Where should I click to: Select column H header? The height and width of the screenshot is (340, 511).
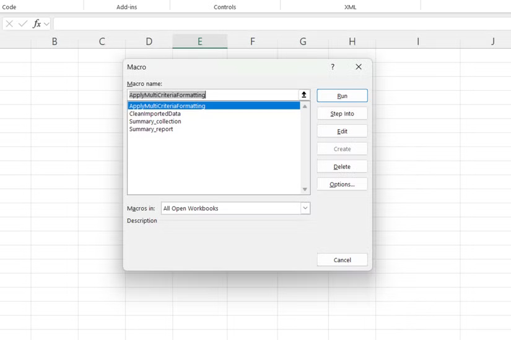(352, 41)
